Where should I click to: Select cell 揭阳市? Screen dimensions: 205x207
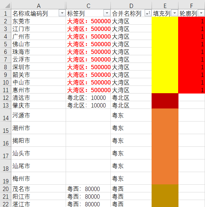click(38, 140)
